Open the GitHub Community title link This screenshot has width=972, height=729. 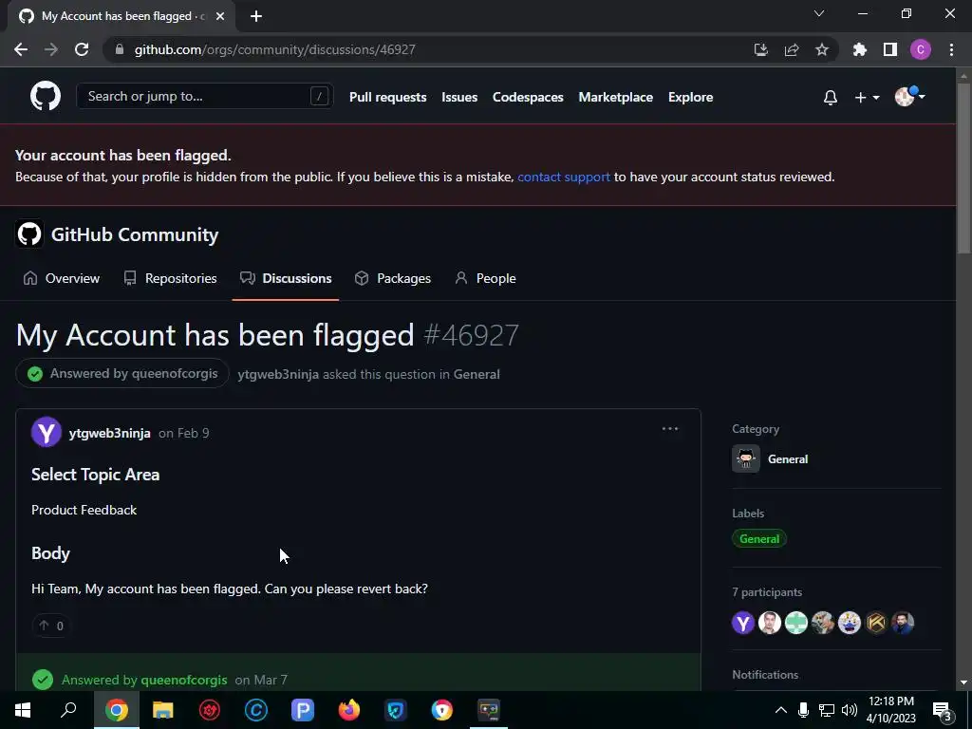(x=135, y=234)
